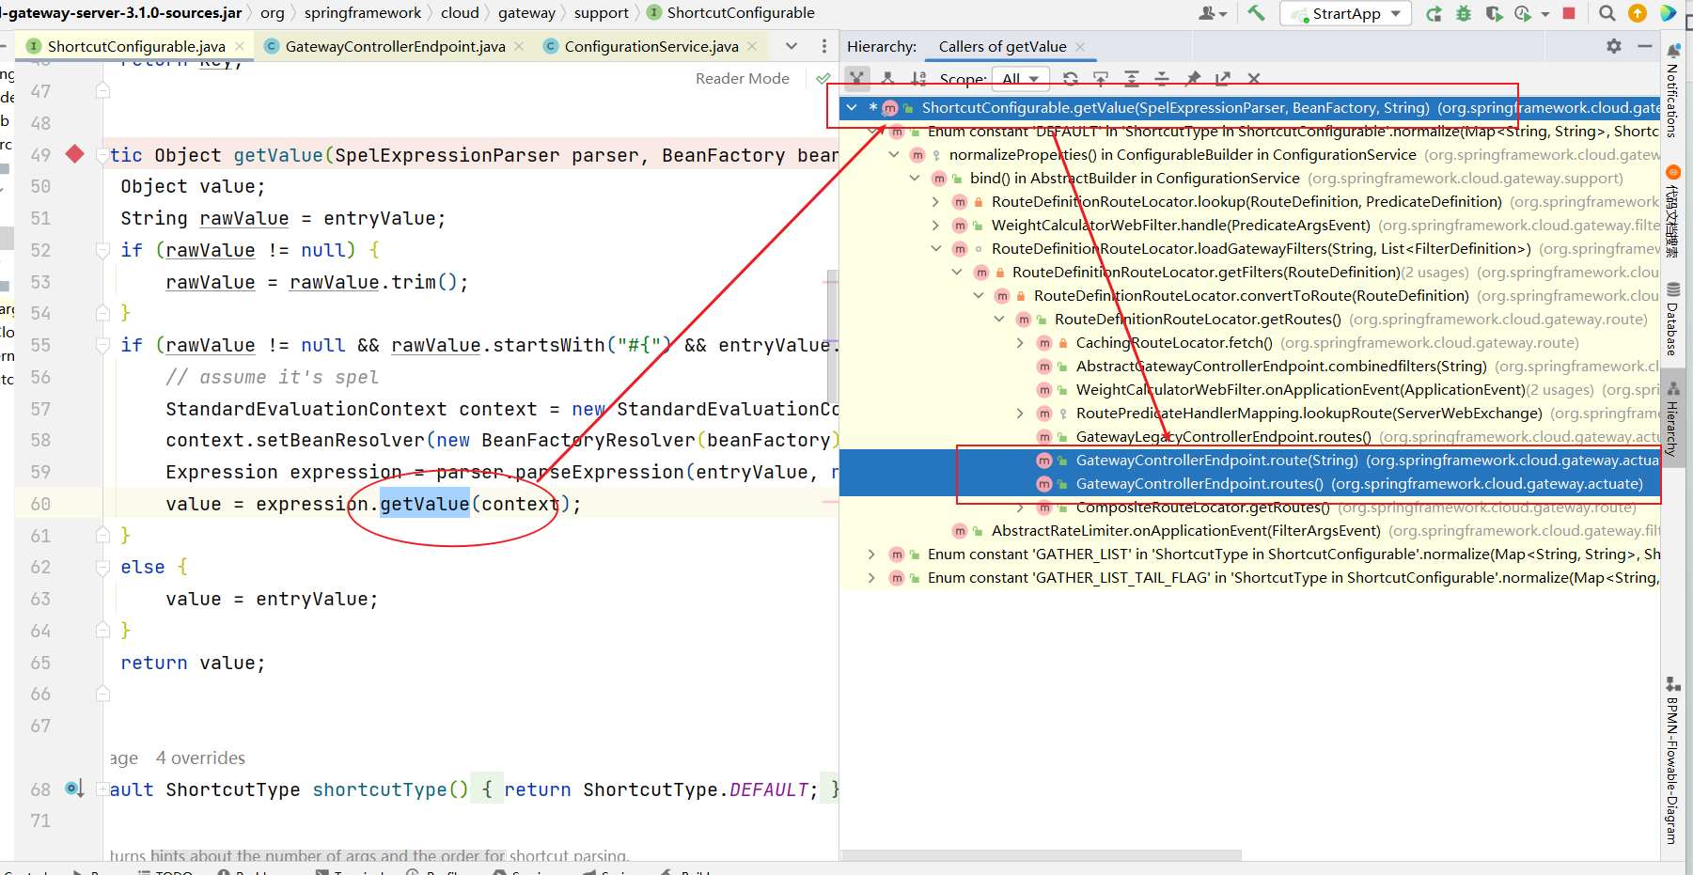Toggle breakpoint at line 49
This screenshot has width=1693, height=875.
(x=75, y=154)
